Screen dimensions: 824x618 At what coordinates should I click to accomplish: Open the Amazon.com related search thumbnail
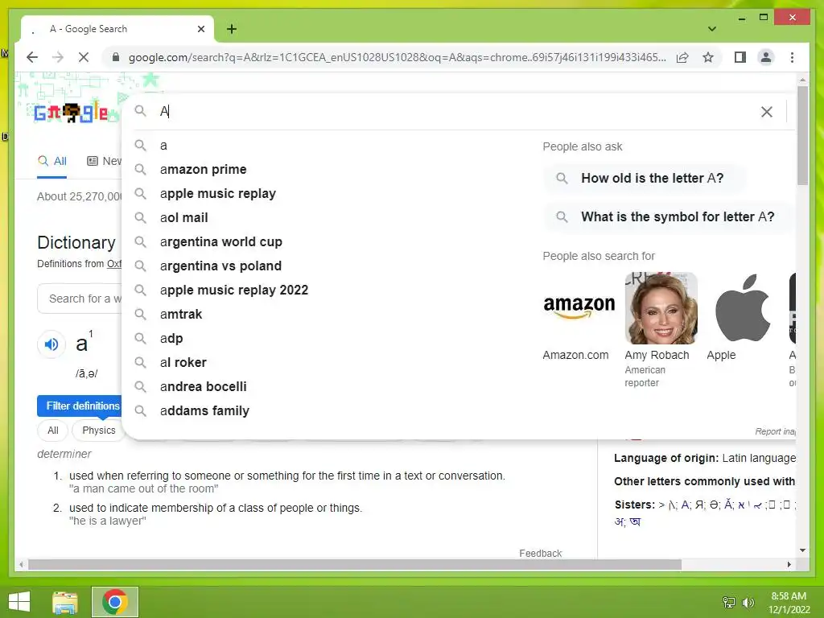(579, 308)
